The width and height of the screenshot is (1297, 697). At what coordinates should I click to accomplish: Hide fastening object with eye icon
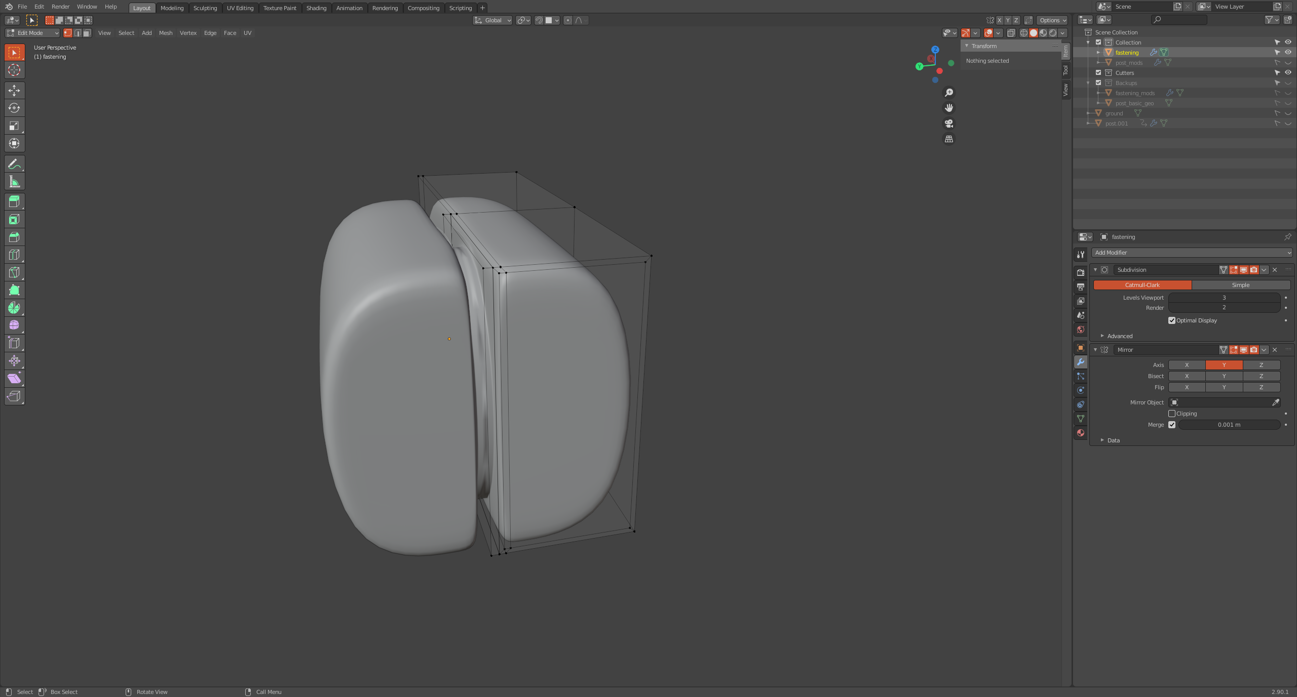coord(1288,52)
